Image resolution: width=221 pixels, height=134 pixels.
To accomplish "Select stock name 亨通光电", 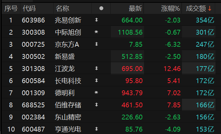I will click(68, 129).
